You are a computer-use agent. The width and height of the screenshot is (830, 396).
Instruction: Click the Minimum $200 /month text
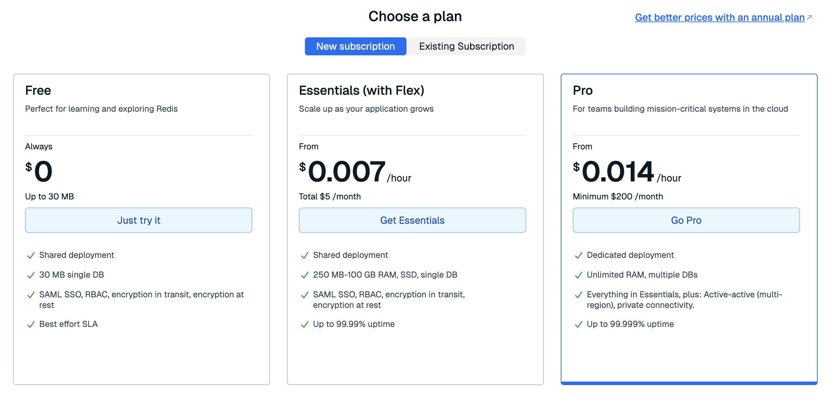pos(618,197)
